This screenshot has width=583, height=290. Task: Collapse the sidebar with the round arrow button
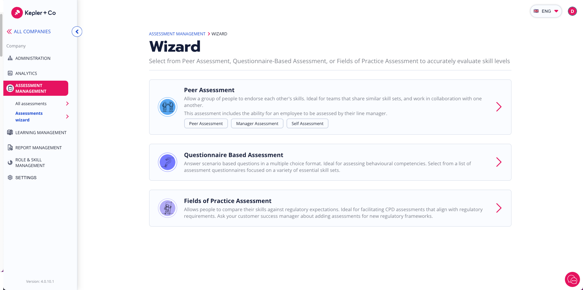click(x=77, y=31)
